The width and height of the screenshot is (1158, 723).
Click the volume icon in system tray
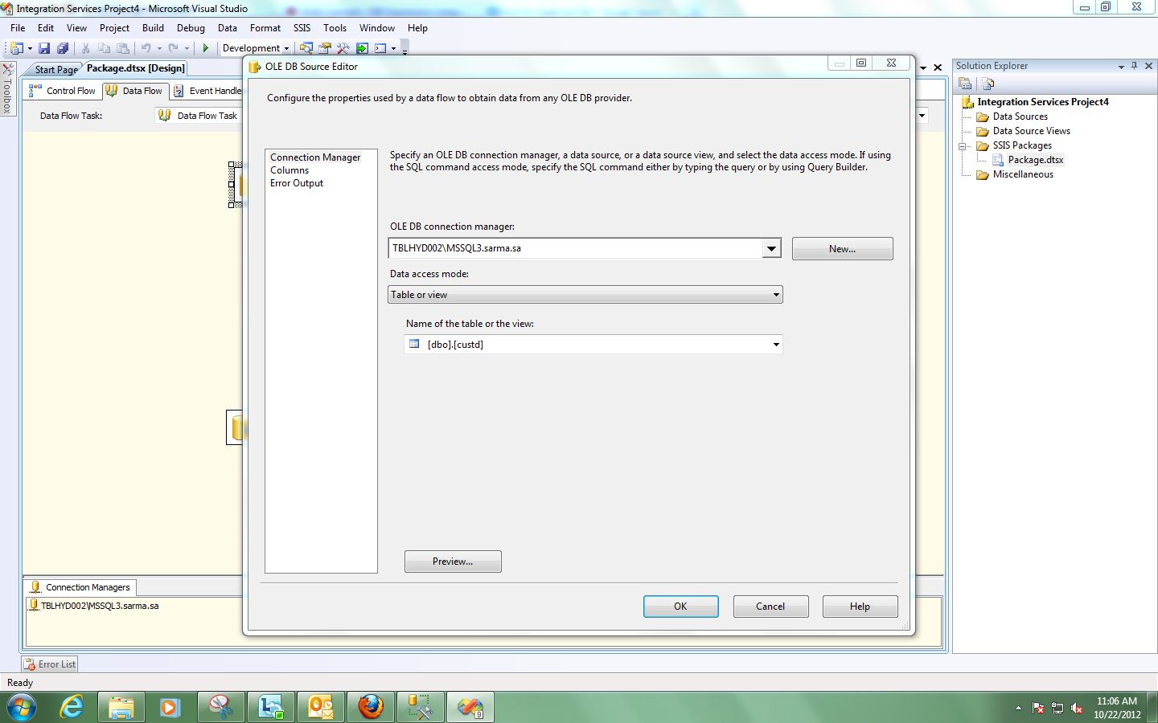tap(1077, 708)
